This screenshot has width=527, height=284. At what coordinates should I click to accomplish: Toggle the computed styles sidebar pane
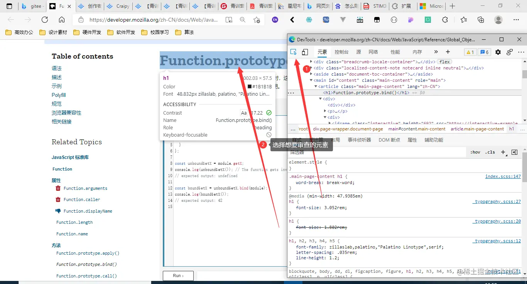coord(514,152)
